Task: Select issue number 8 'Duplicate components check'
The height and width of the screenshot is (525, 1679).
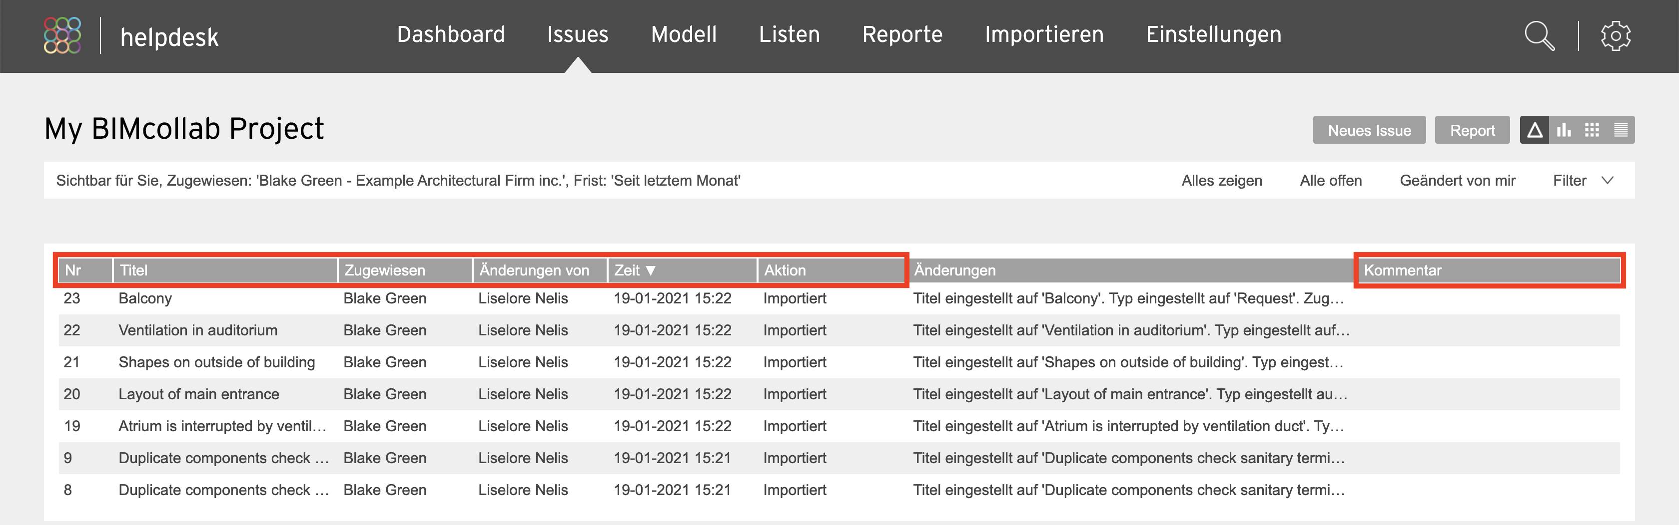Action: tap(223, 489)
